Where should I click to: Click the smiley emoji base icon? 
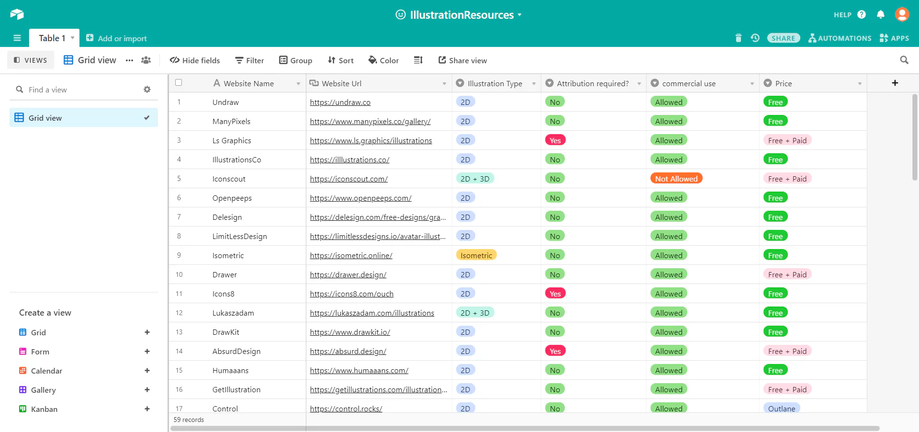click(401, 14)
